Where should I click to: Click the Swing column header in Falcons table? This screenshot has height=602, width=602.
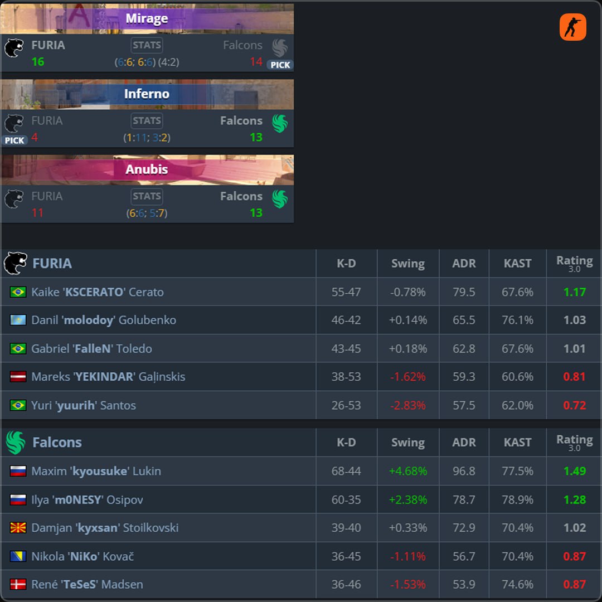[x=407, y=443]
